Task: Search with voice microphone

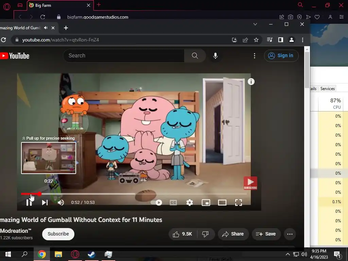Action: point(215,55)
